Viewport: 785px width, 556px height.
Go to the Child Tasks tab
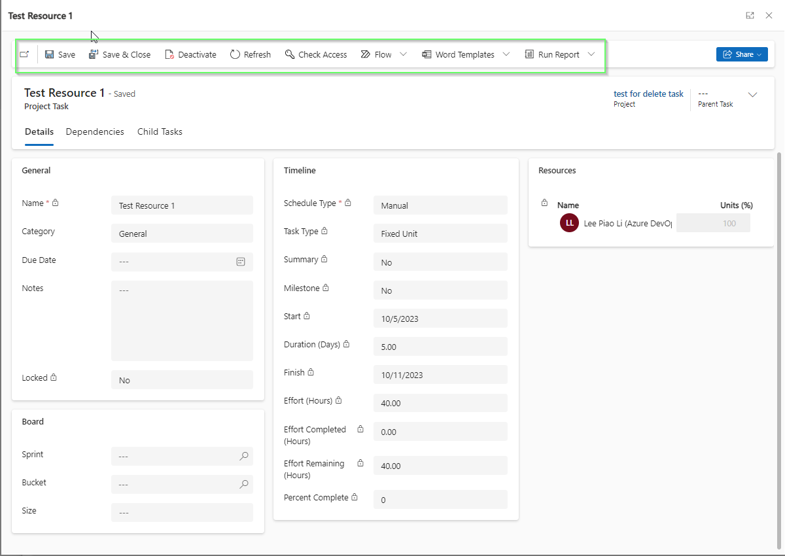pos(160,132)
